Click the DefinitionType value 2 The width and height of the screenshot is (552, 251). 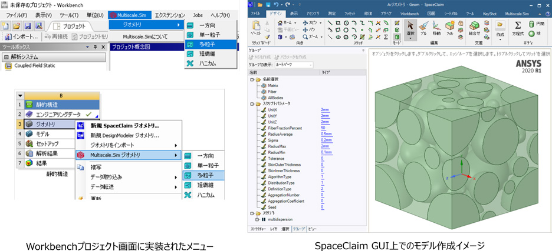pyautogui.click(x=322, y=189)
